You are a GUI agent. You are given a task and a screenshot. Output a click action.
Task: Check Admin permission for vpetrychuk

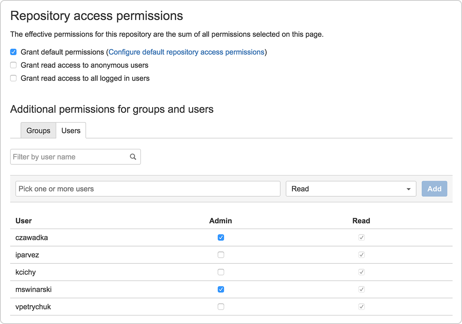coord(221,307)
